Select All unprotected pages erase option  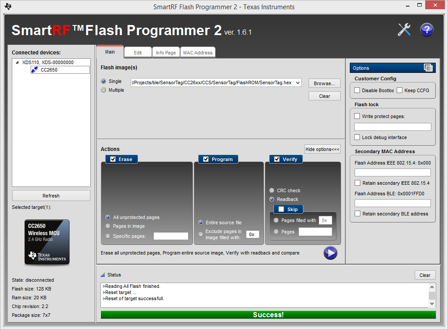click(x=108, y=217)
